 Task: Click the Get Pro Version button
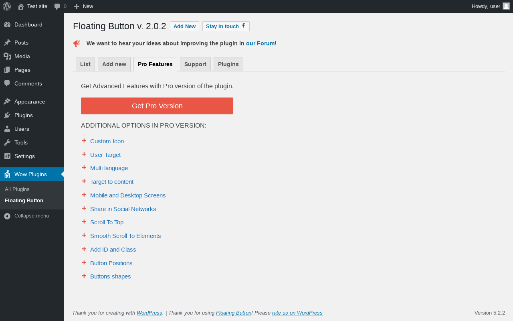(157, 106)
